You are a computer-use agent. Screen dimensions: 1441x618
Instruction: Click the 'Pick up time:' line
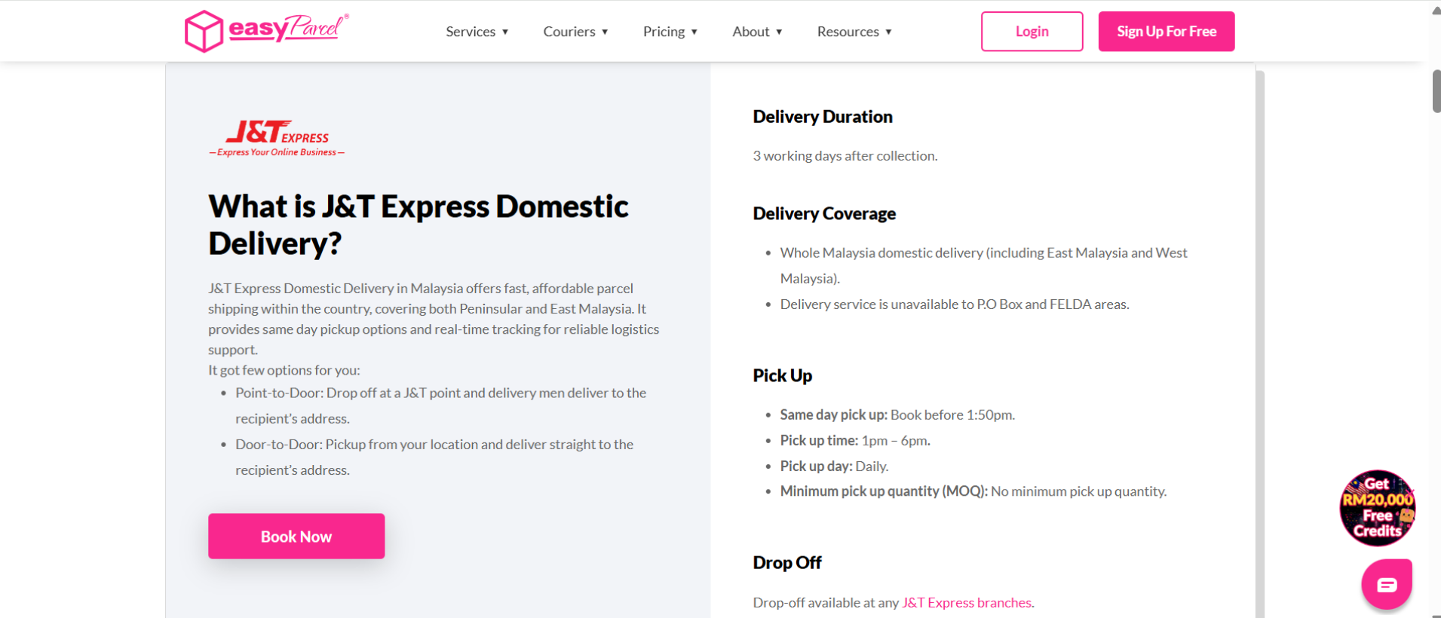pyautogui.click(x=855, y=440)
